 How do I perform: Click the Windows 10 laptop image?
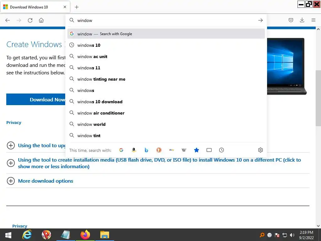tap(287, 66)
